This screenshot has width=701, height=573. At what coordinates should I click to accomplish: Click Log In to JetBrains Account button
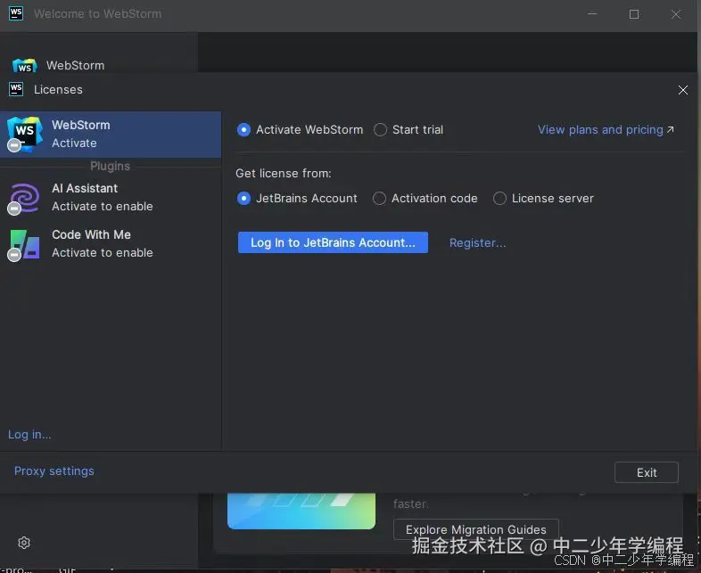tap(333, 242)
